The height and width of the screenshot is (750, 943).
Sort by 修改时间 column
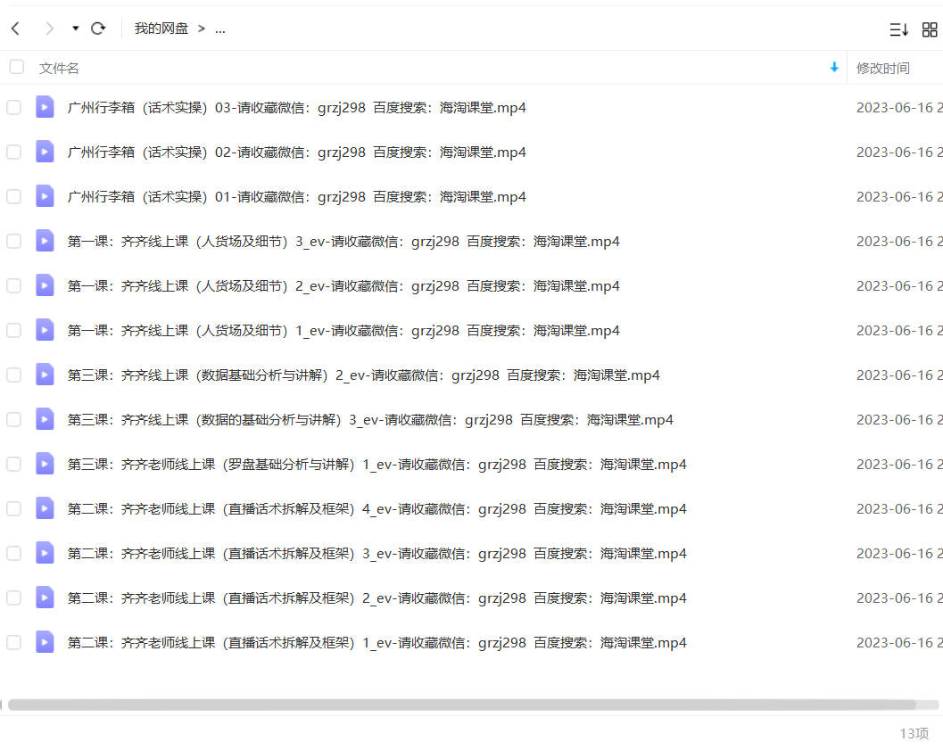883,68
